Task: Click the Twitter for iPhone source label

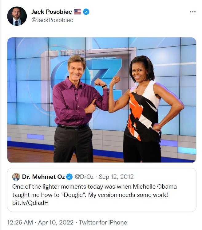Action: pos(103,222)
